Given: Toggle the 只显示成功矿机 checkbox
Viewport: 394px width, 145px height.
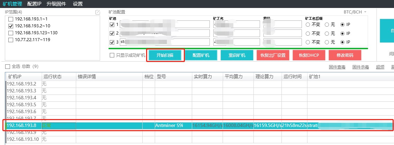Looking at the screenshot, I should tap(112, 55).
